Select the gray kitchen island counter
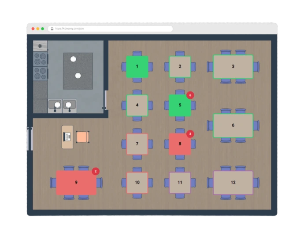This screenshot has height=238, width=304. coord(78,71)
